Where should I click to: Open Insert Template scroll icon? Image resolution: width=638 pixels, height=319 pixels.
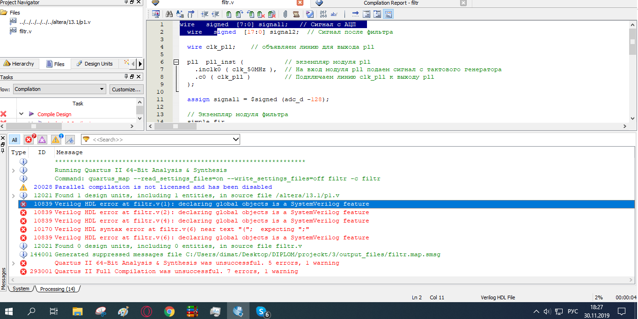tap(296, 14)
